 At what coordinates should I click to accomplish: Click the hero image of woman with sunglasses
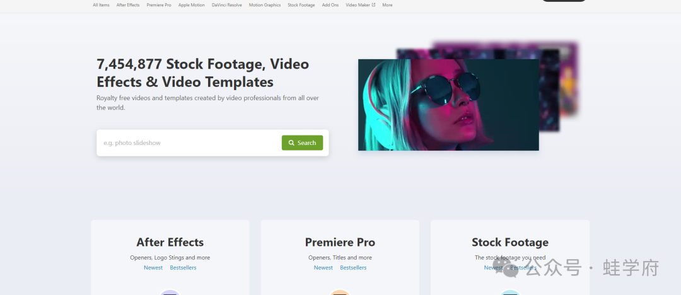tap(448, 105)
